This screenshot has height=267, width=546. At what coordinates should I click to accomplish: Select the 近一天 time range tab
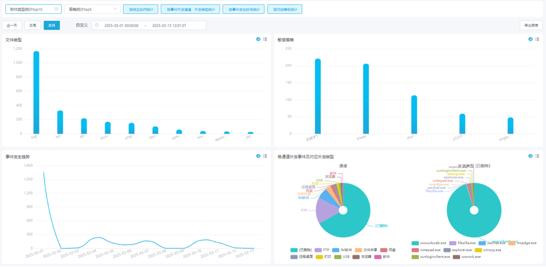click(x=12, y=26)
